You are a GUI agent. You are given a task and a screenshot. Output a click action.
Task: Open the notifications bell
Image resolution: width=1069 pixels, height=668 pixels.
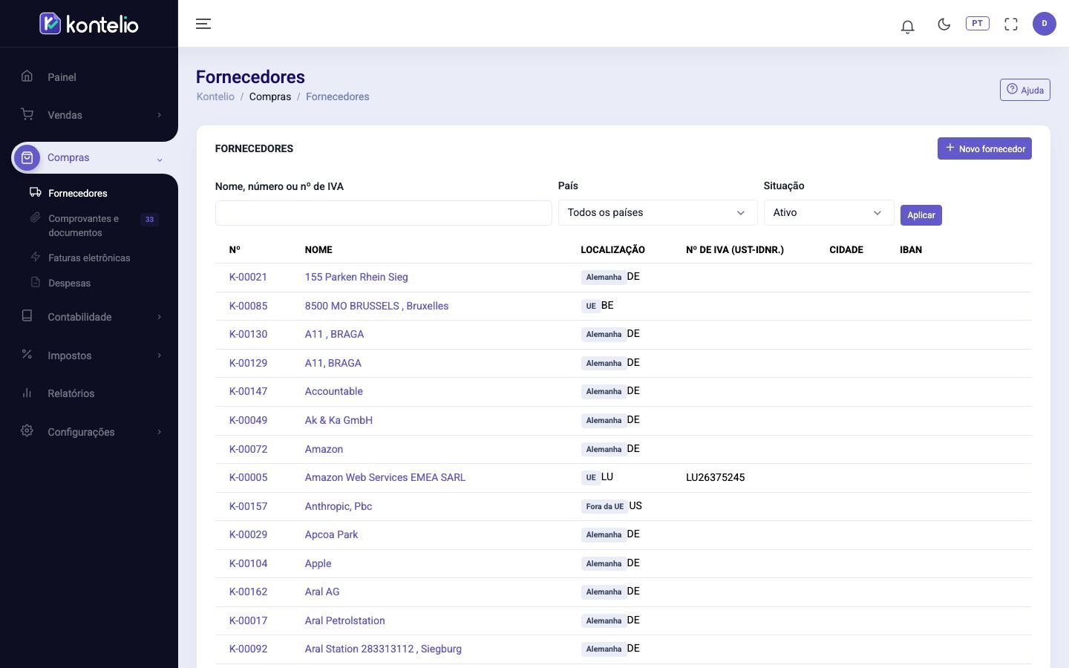pos(907,26)
